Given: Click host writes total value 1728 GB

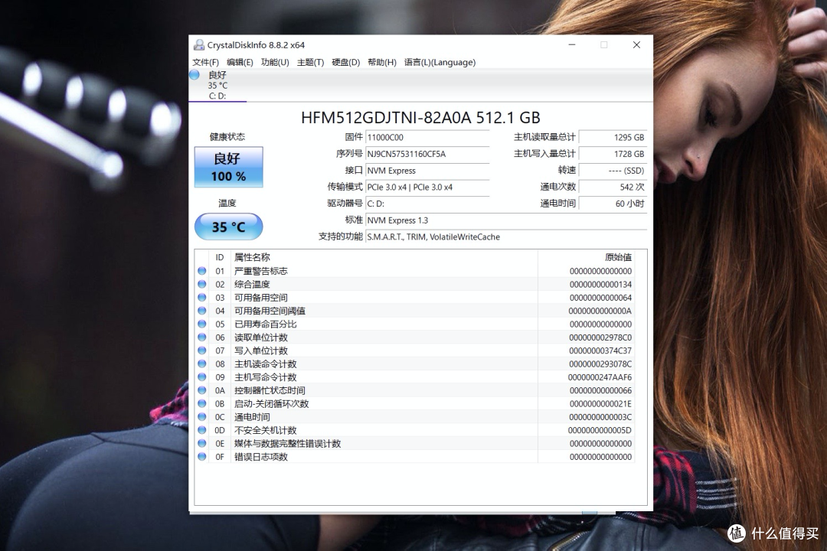Looking at the screenshot, I should click(613, 154).
